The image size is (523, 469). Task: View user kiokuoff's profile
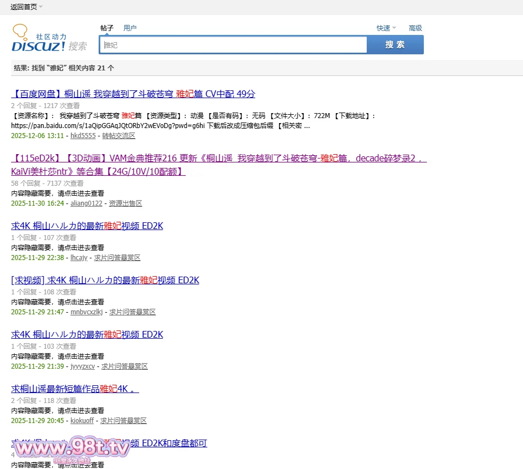pos(81,421)
